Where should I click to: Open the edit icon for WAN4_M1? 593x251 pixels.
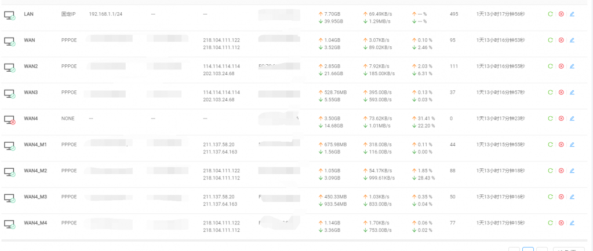[572, 144]
